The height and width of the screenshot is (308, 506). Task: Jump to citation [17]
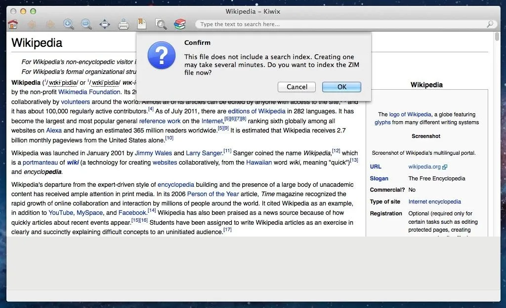(227, 230)
